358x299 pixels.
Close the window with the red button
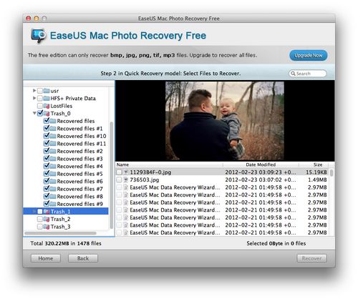pyautogui.click(x=29, y=19)
